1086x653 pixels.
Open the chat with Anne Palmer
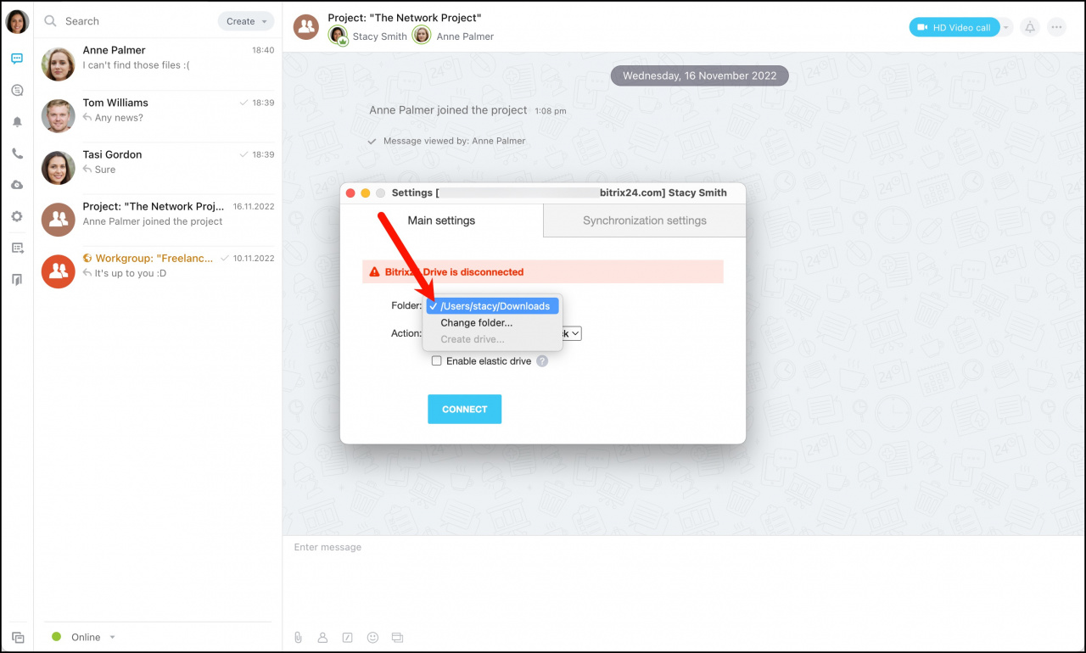158,64
